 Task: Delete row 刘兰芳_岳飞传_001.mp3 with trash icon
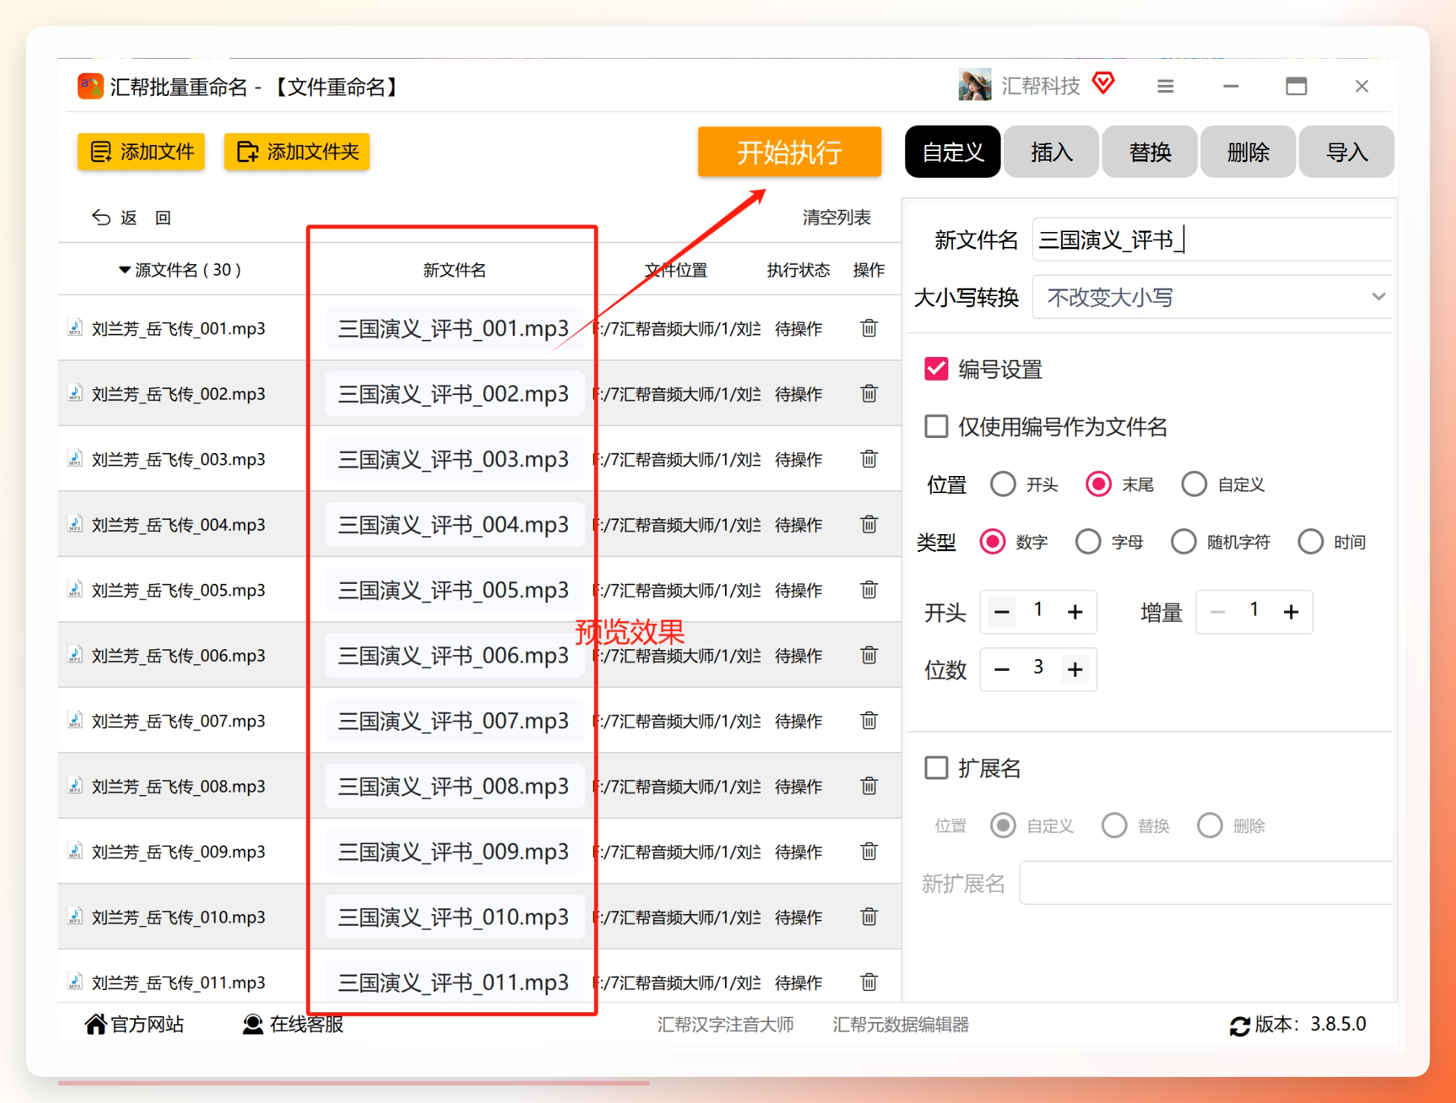869,328
